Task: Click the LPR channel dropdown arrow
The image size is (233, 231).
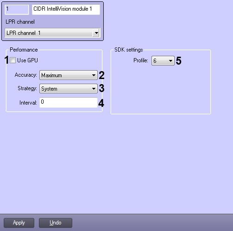Action: click(96, 33)
